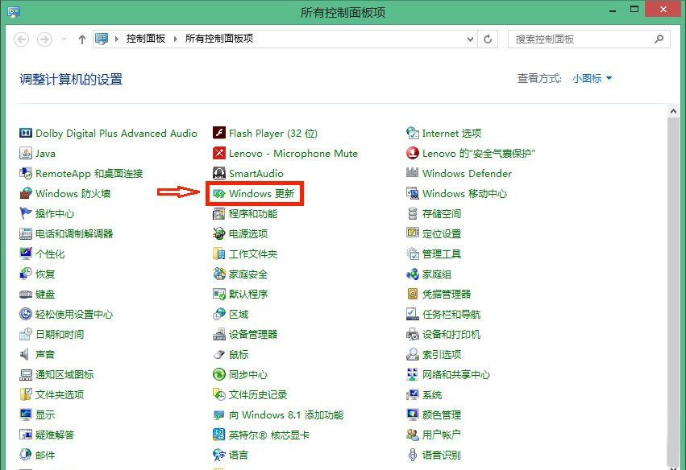This screenshot has width=686, height=470.
Task: Open the 用户帐户 icon
Action: [413, 435]
